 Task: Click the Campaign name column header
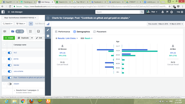point(20,45)
